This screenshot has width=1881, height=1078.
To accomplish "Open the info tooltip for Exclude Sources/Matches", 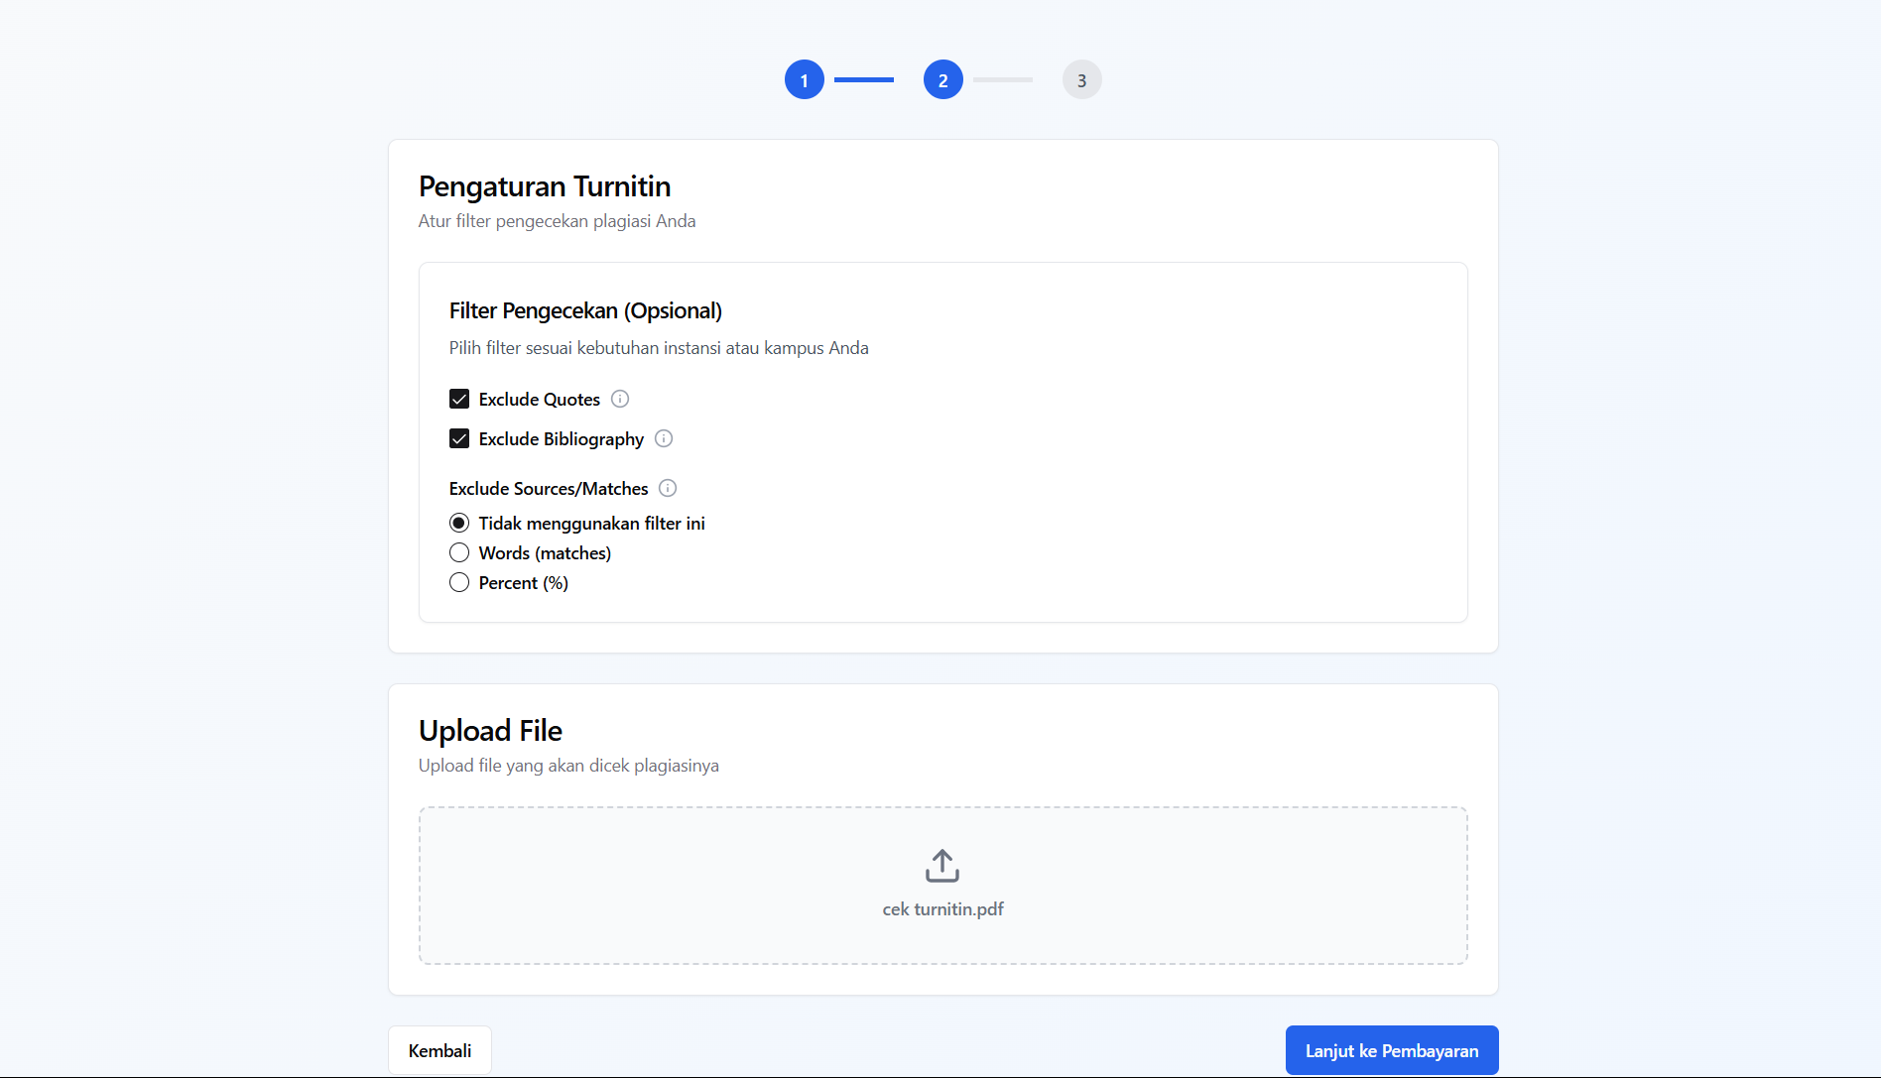I will pos(668,488).
